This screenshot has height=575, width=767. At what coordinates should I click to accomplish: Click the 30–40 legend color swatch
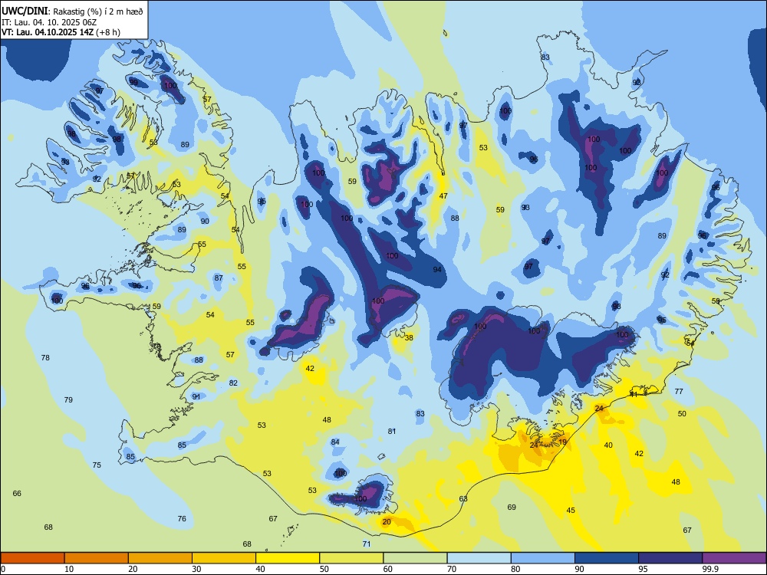coord(224,558)
